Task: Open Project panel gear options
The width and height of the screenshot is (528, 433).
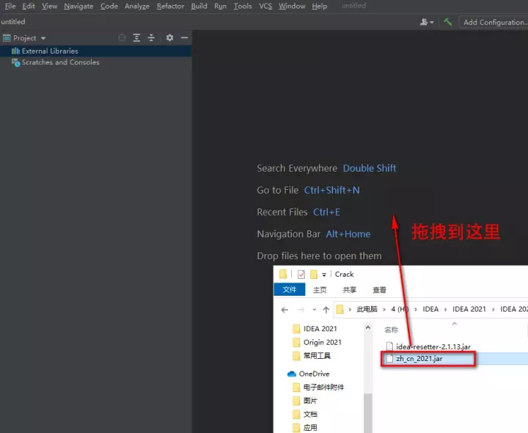Action: (x=169, y=37)
